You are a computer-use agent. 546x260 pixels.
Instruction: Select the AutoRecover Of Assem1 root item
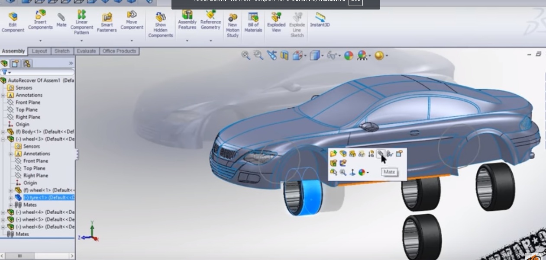38,80
